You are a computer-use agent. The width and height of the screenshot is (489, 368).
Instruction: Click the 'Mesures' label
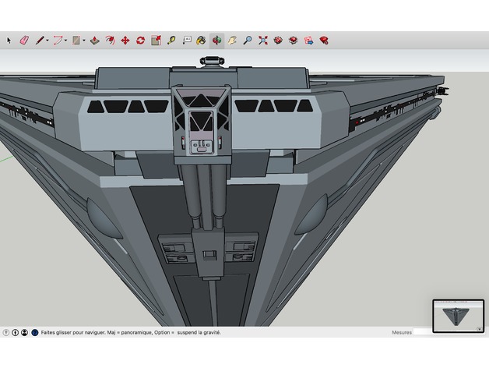point(402,333)
